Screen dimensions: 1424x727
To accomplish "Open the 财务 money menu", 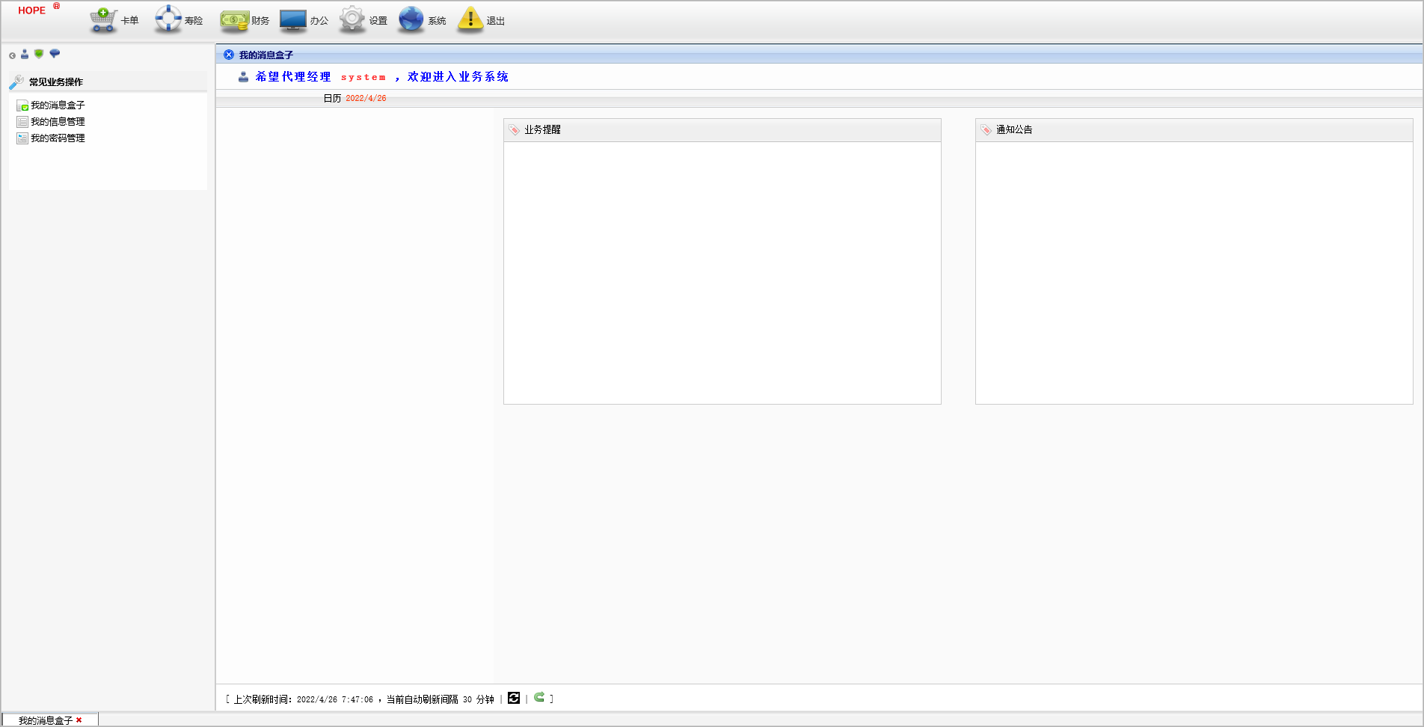I will (245, 20).
